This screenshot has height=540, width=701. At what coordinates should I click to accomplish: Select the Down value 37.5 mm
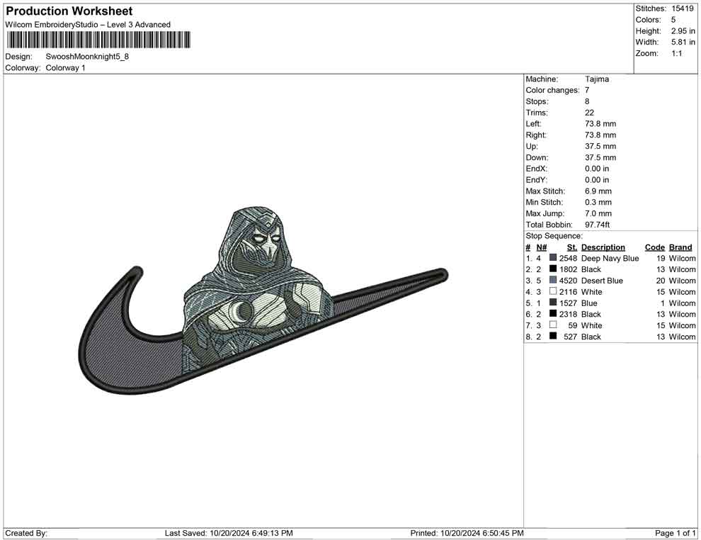click(600, 157)
